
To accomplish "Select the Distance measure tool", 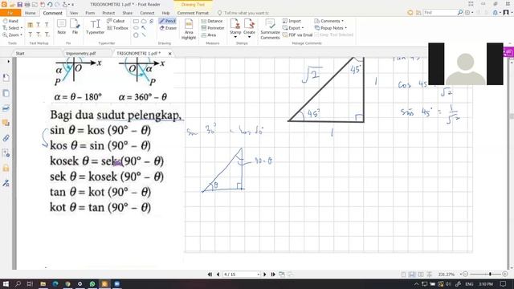I will 212,21.
